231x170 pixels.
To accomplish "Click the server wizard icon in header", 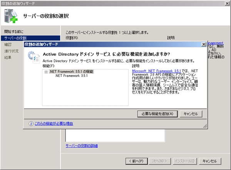I will [x=11, y=16].
